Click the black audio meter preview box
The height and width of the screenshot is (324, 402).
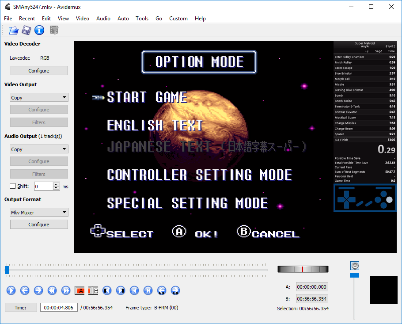[x=383, y=290]
